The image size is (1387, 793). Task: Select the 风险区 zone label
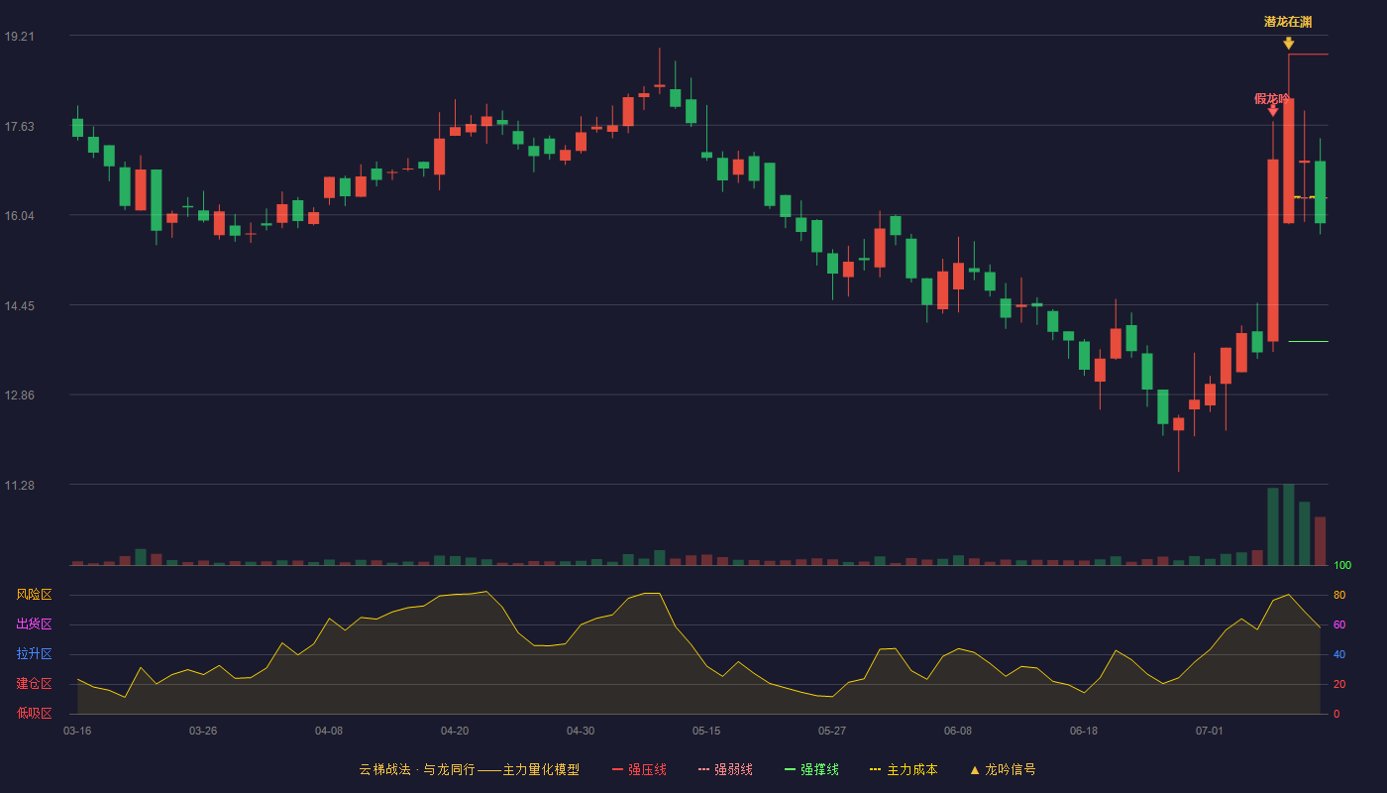coord(34,595)
